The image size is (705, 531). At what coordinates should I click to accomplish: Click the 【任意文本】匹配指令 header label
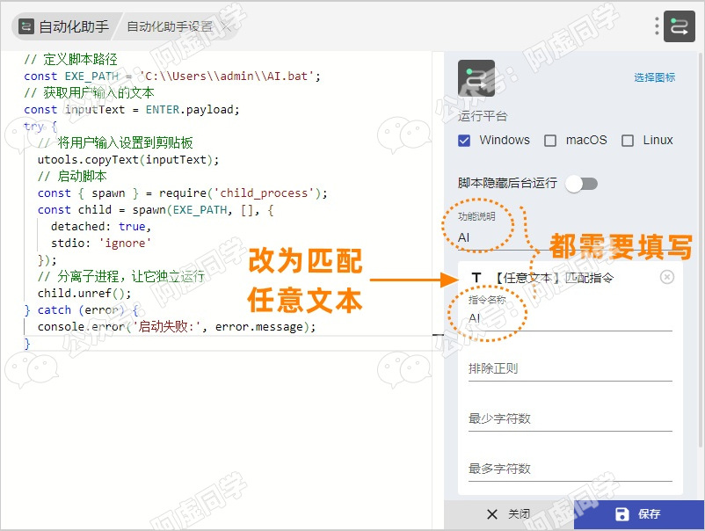pyautogui.click(x=554, y=278)
